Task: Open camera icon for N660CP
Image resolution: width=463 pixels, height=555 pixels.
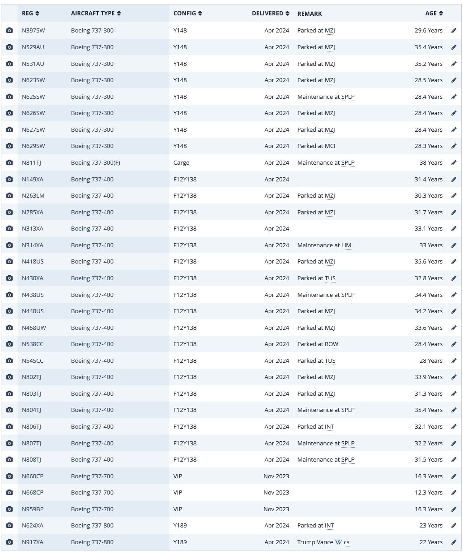Action: pyautogui.click(x=9, y=476)
